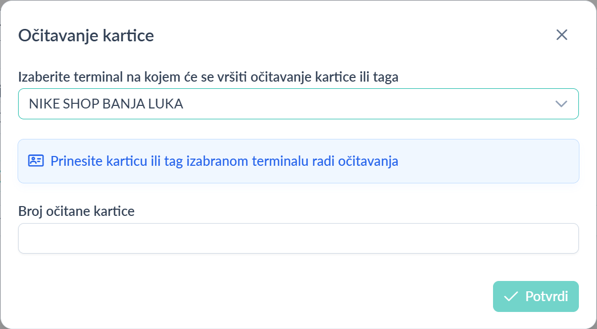Viewport: 597px width, 329px height.
Task: Click the Izaberite terminal instruction label
Action: coord(208,77)
